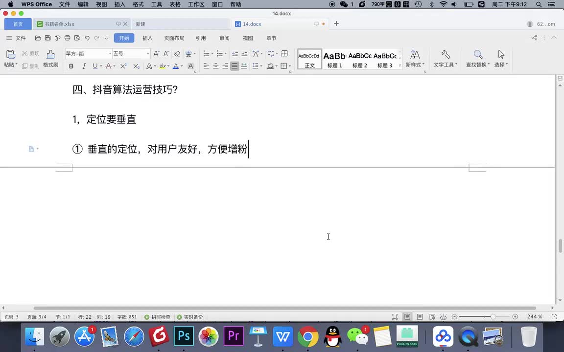Apply subscript formatting
Screen dimensions: 564x352
[x=136, y=66]
